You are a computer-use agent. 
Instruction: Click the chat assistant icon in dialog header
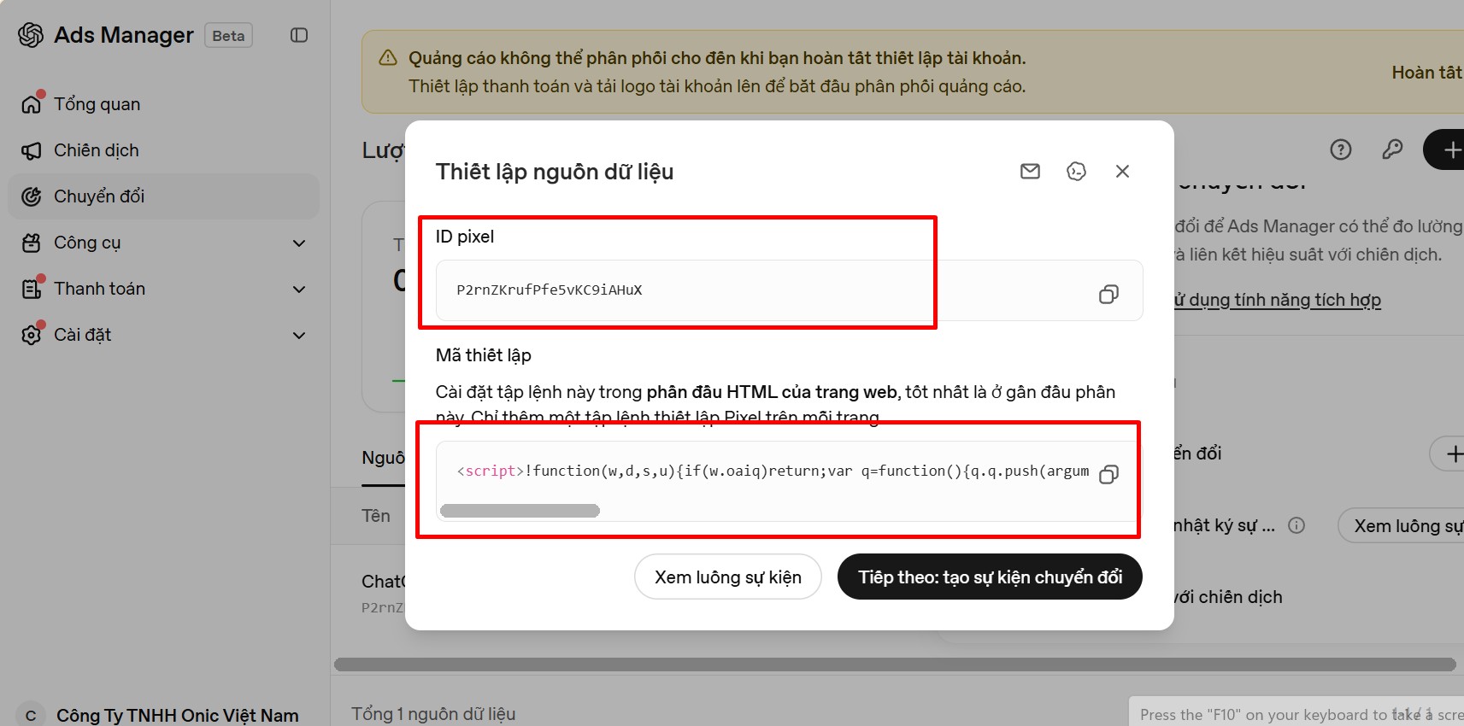tap(1077, 172)
